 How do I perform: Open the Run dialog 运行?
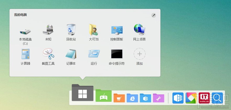coord(94,54)
